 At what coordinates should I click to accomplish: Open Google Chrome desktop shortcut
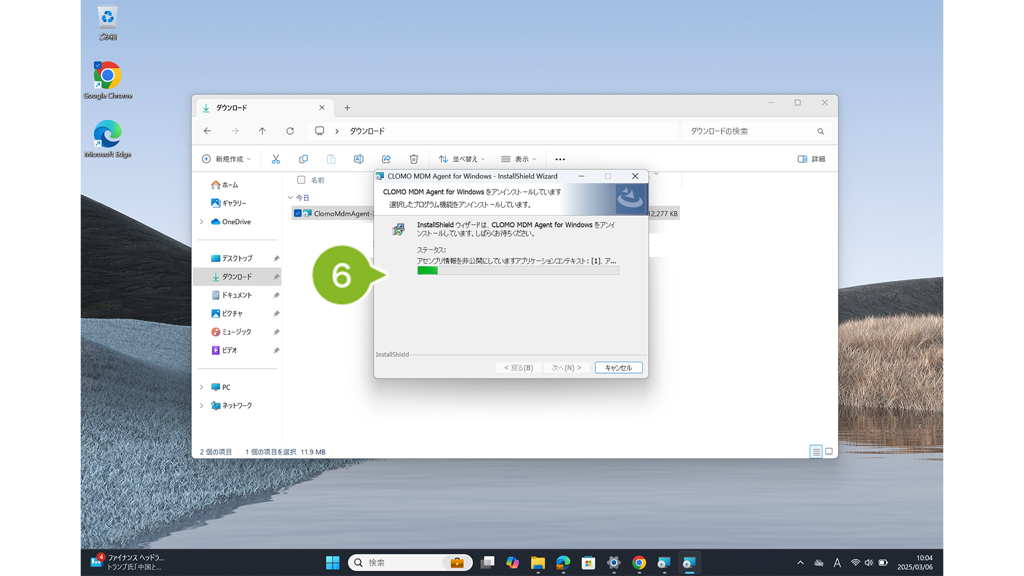(108, 80)
